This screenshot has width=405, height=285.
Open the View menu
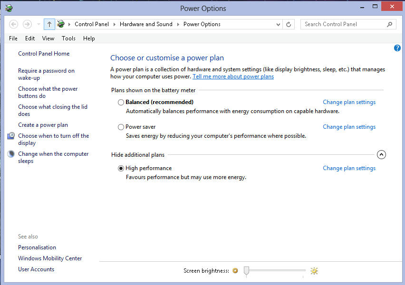[48, 38]
